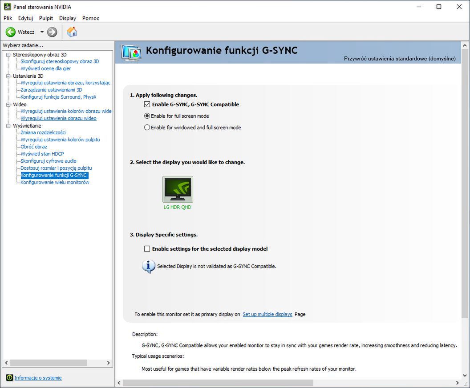Click Przywróć ustawienia standardowe (domyślne)
The width and height of the screenshot is (470, 388).
click(400, 59)
